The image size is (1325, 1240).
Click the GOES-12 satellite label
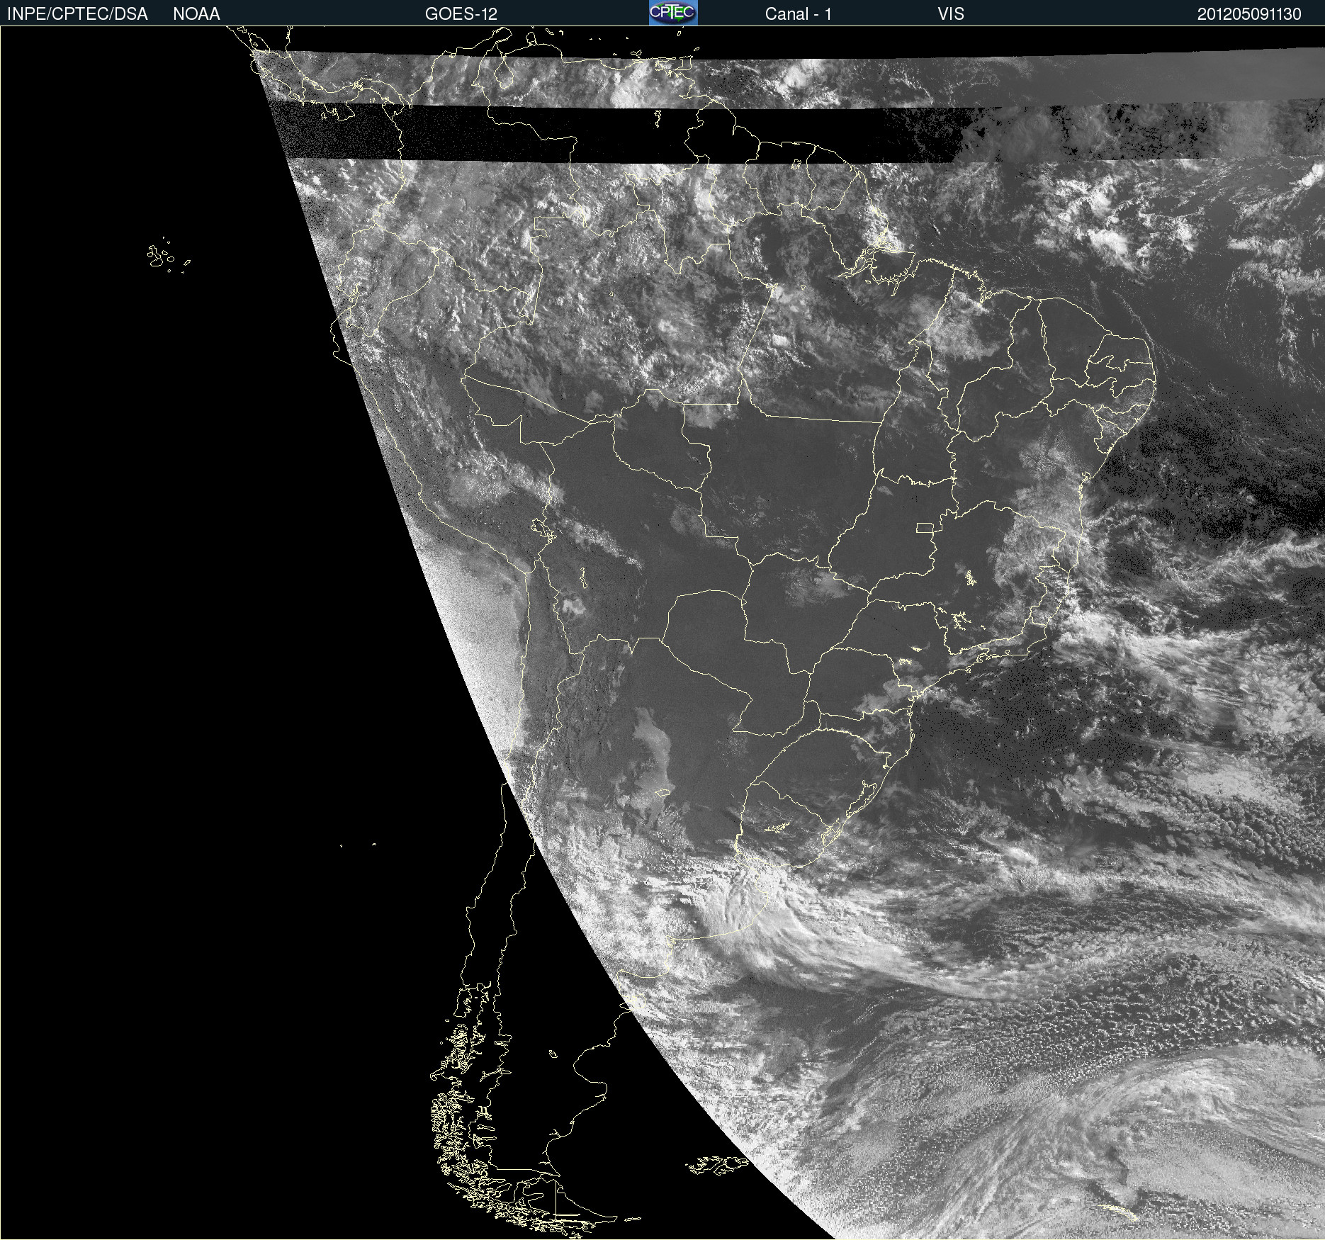[461, 14]
